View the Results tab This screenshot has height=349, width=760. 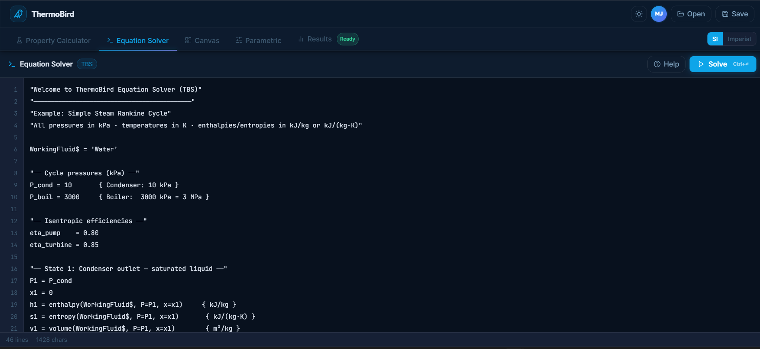tap(315, 39)
